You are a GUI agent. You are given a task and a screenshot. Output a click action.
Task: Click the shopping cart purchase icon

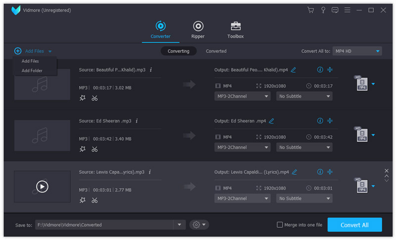310,10
